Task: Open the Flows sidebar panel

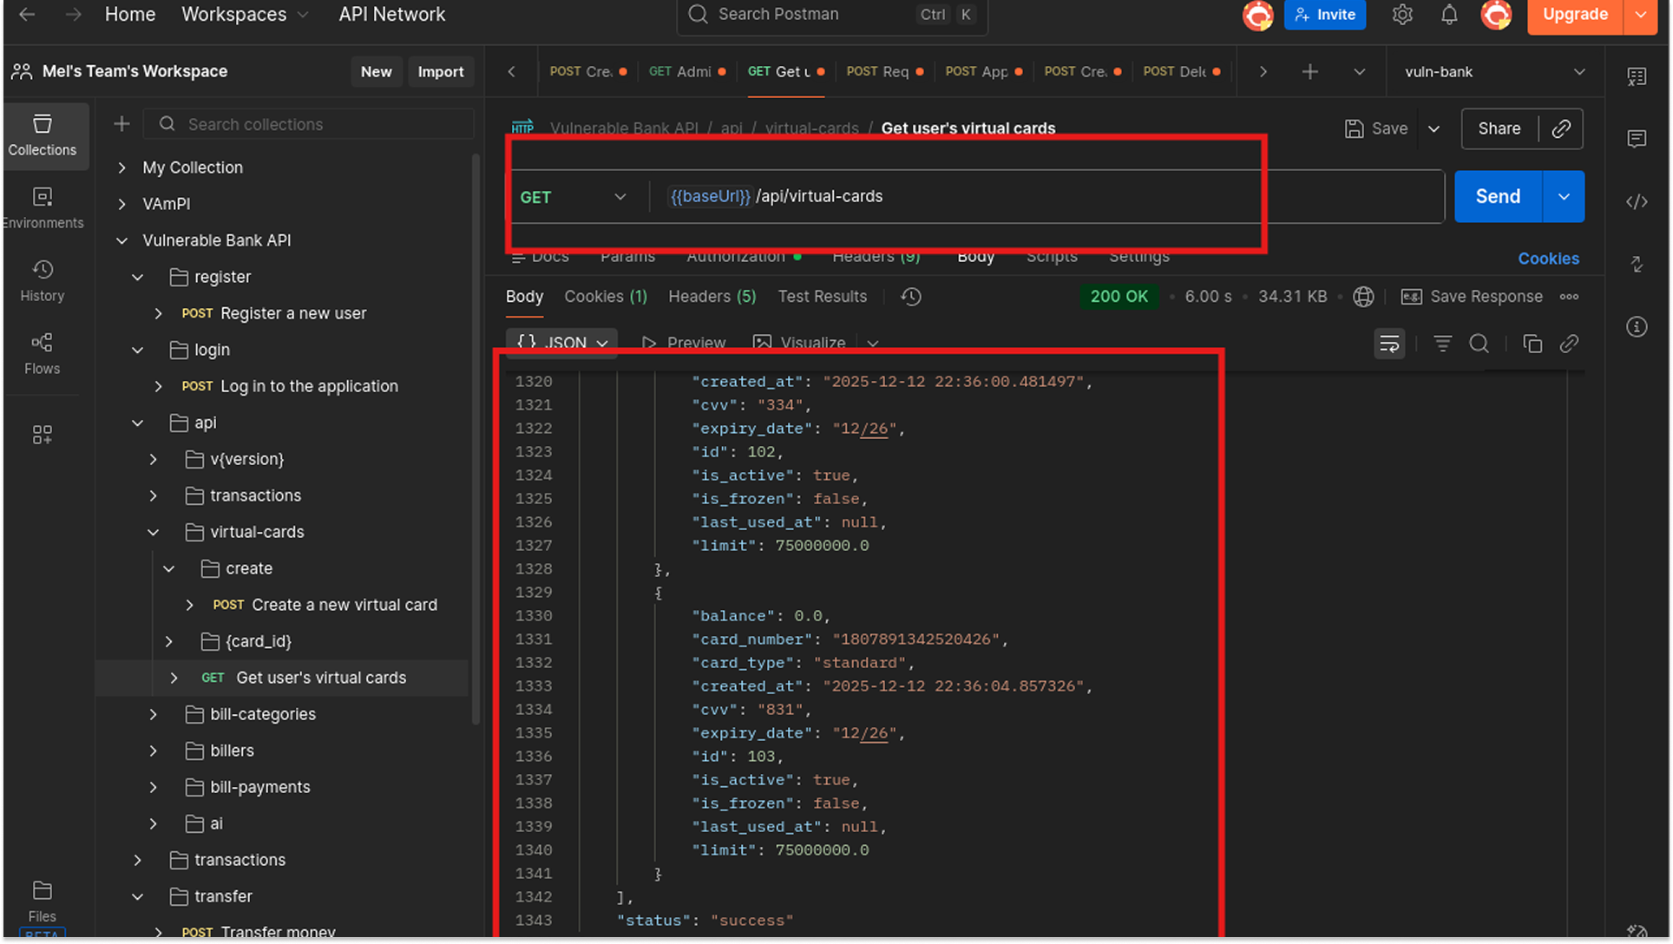Action: (x=42, y=352)
